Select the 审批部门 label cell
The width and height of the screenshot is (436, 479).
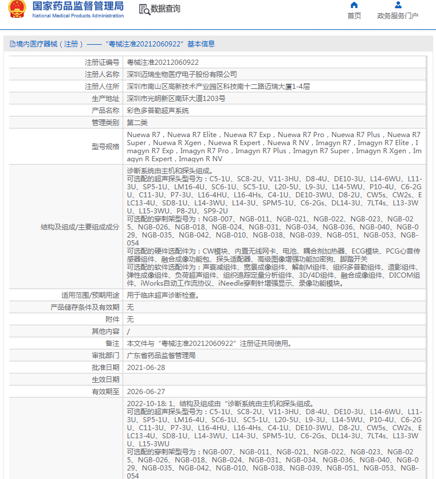click(x=65, y=356)
